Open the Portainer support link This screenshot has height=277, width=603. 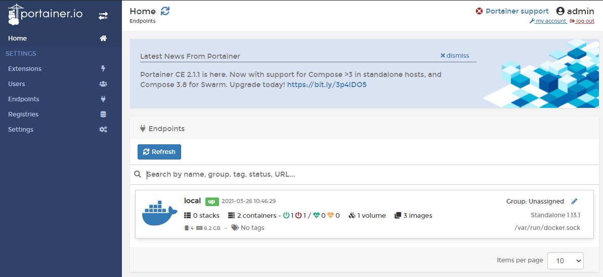517,11
